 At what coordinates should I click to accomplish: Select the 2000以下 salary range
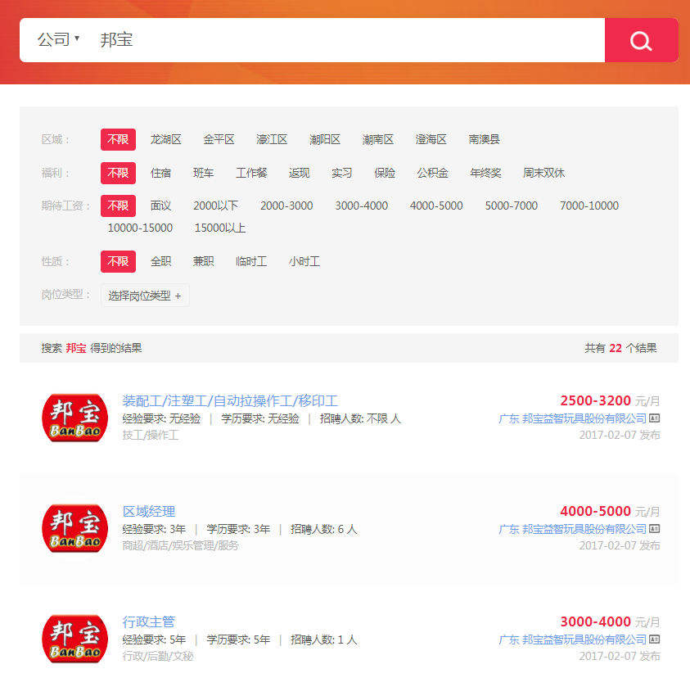tap(215, 206)
